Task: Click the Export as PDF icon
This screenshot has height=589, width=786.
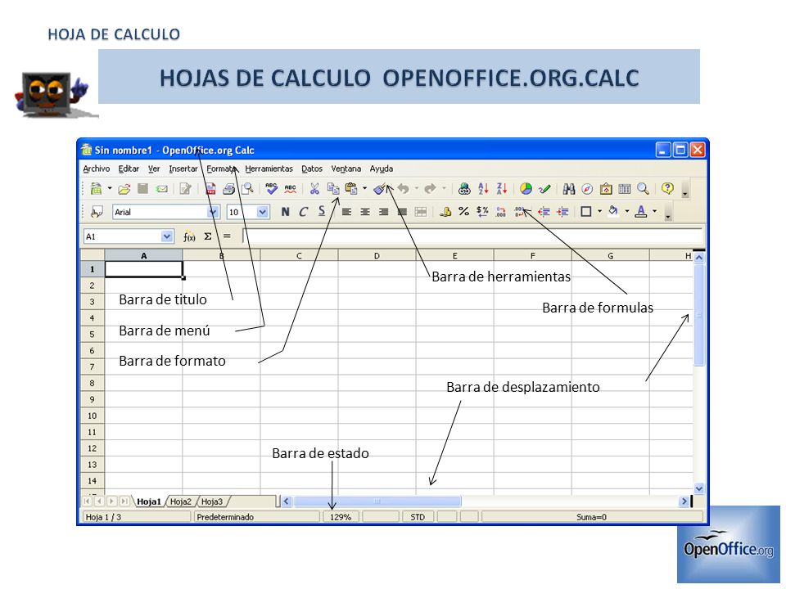Action: [x=210, y=189]
